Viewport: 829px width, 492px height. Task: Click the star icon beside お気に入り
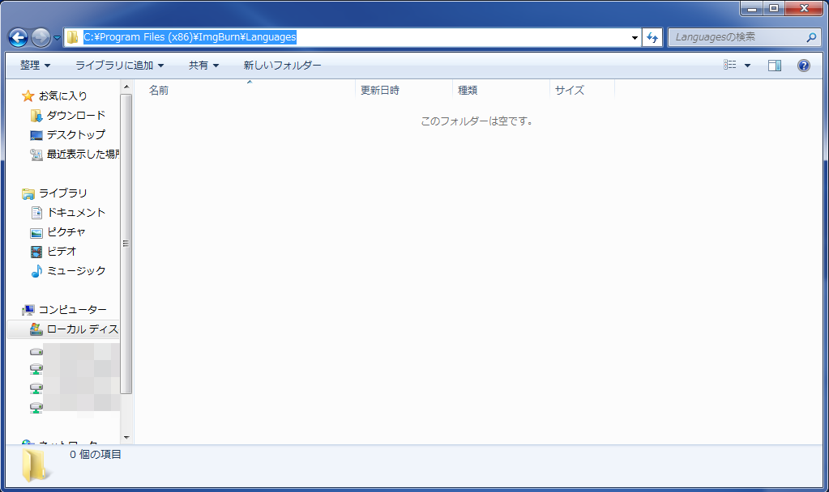28,95
